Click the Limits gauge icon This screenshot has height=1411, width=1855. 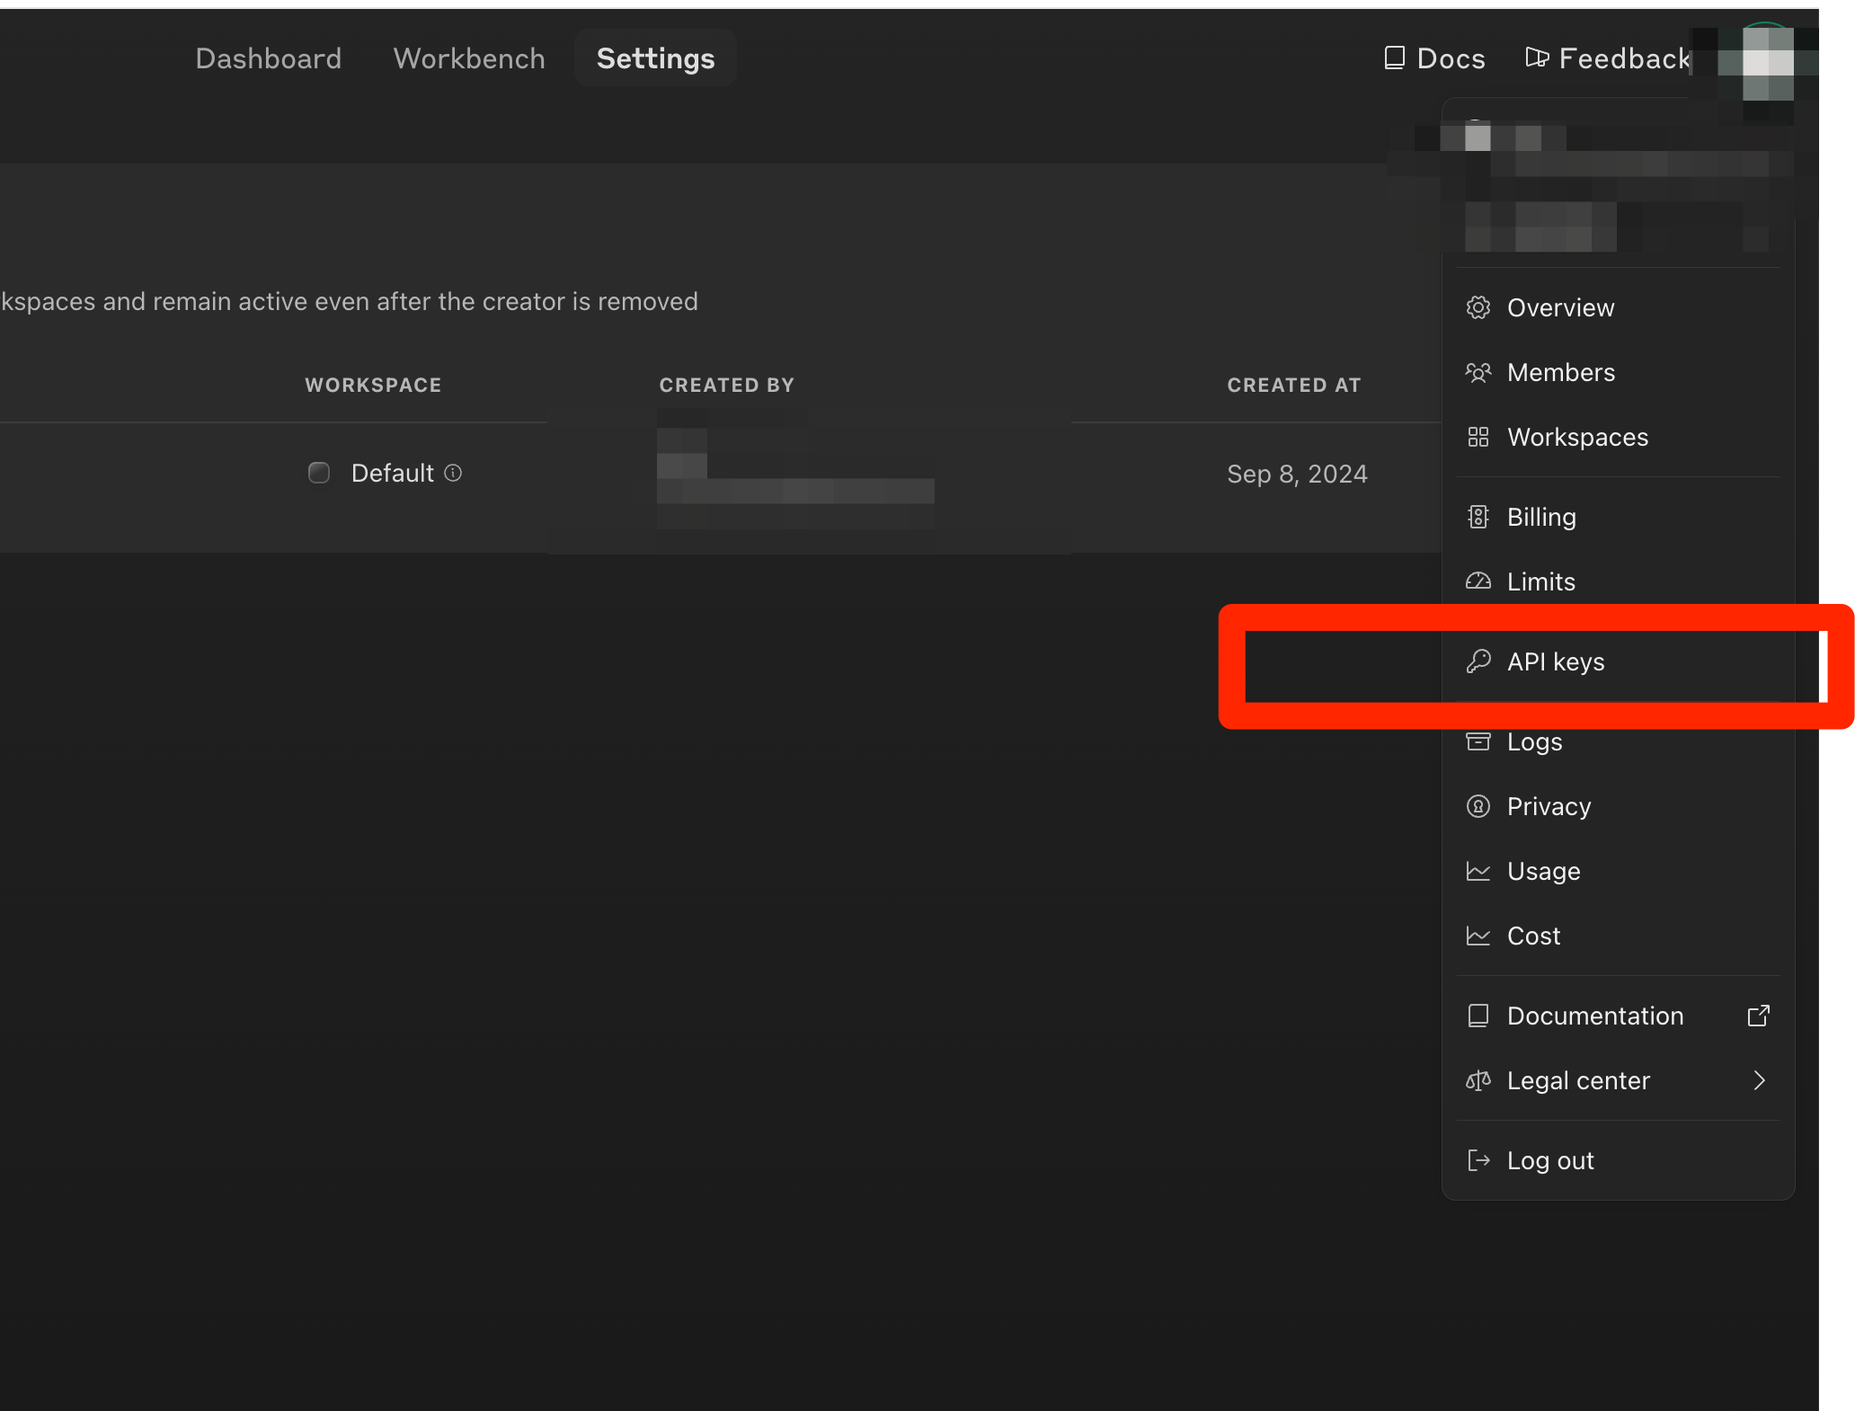[x=1478, y=581]
